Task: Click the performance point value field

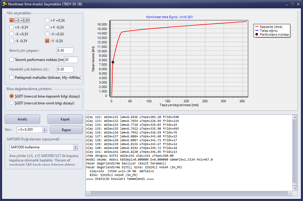Action: (x=71, y=60)
